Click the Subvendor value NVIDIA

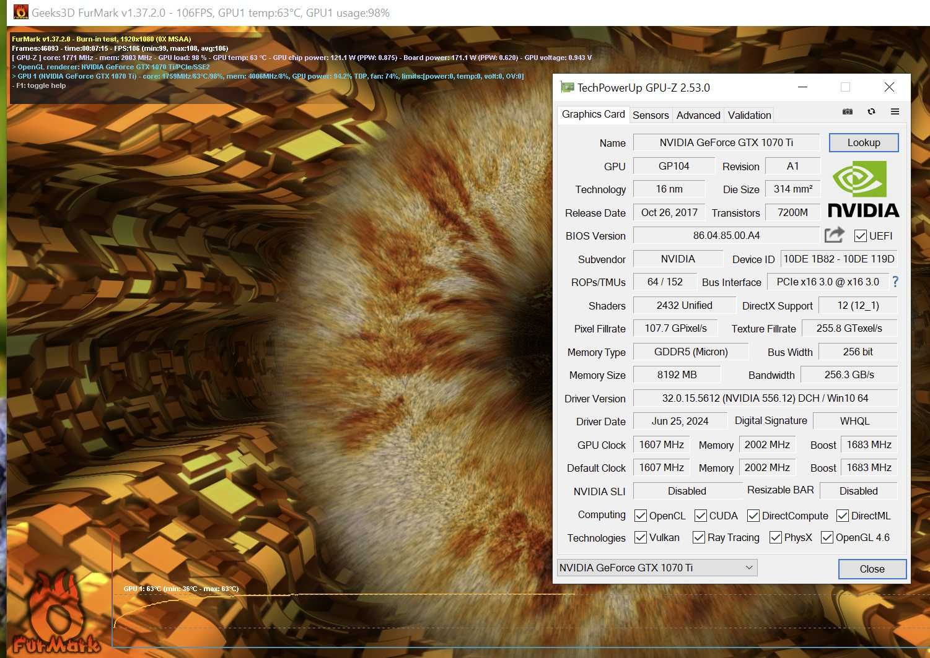click(678, 259)
